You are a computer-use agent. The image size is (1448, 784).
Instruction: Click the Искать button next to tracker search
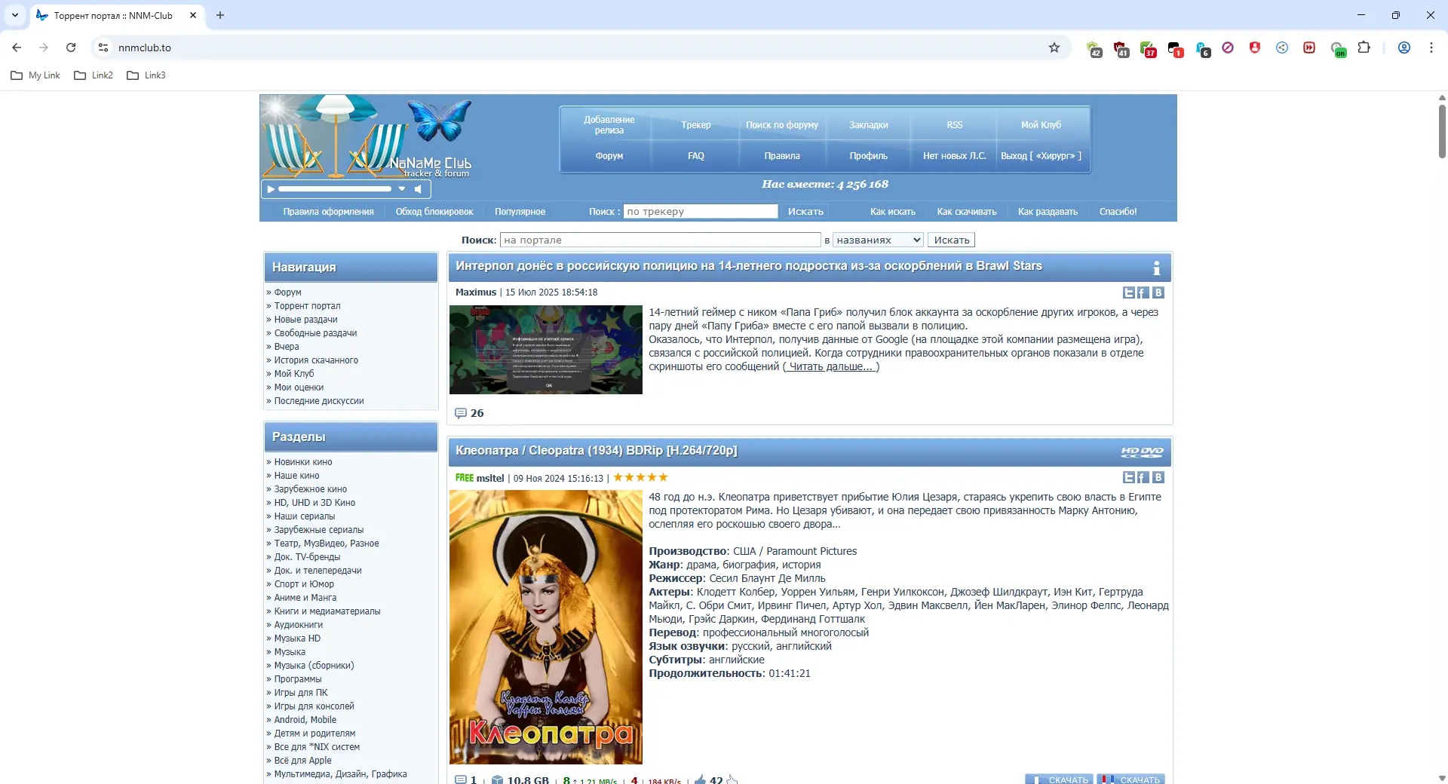pyautogui.click(x=805, y=212)
